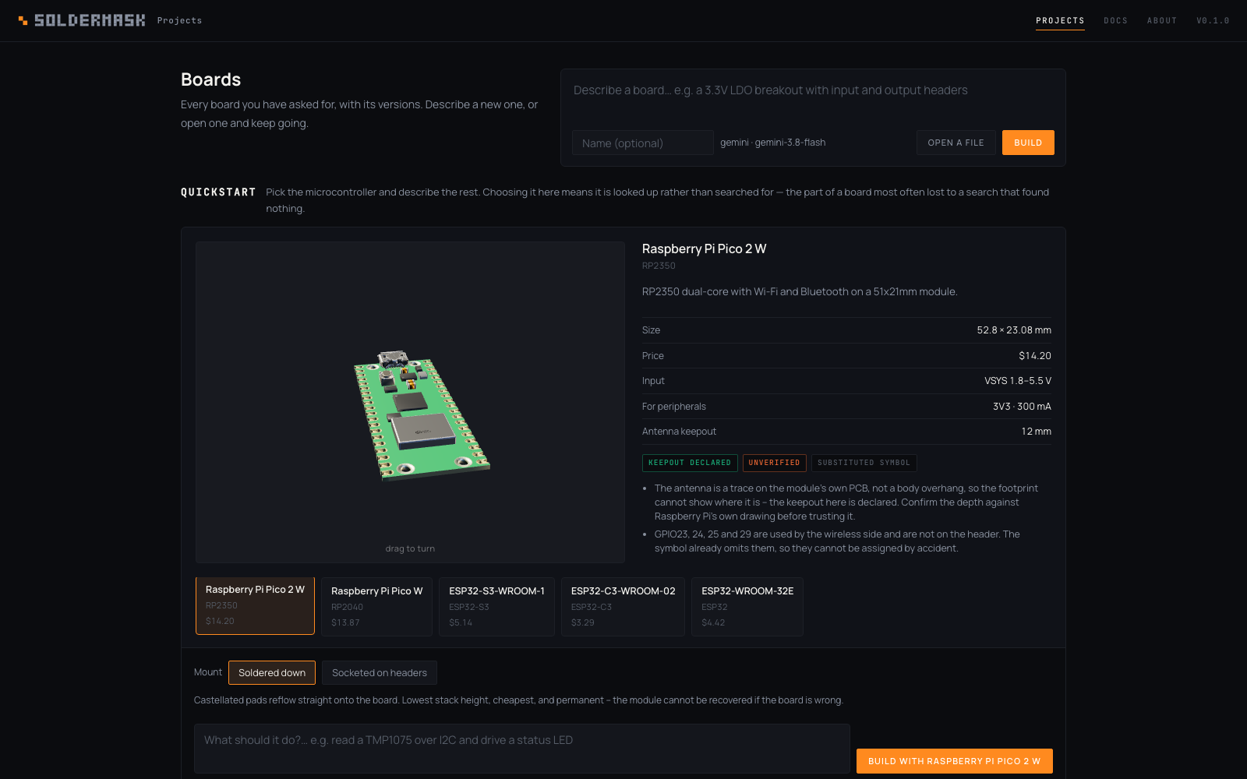This screenshot has width=1247, height=779.
Task: Open the DOCS nav tab
Action: (1115, 20)
